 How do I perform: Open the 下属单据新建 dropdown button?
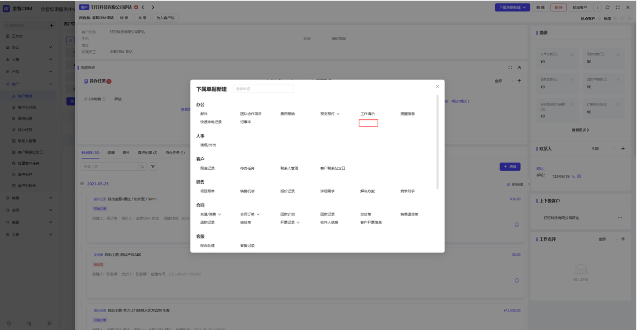pyautogui.click(x=512, y=7)
